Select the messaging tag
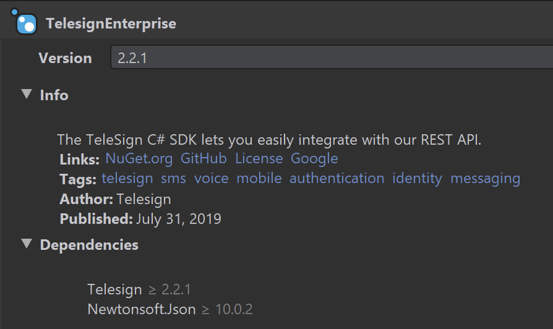This screenshot has height=329, width=553. point(486,179)
